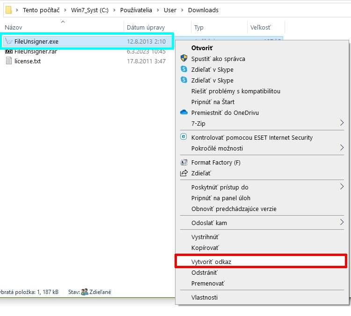351x316 pixels.
Task: Click the license.txt document icon
Action: [8, 61]
